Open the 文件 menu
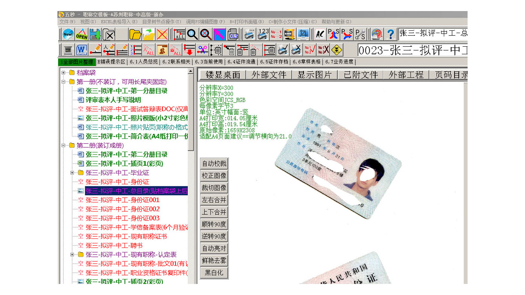This screenshot has height=295, width=525. (67, 22)
